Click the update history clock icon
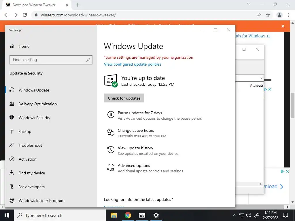 coord(111,150)
